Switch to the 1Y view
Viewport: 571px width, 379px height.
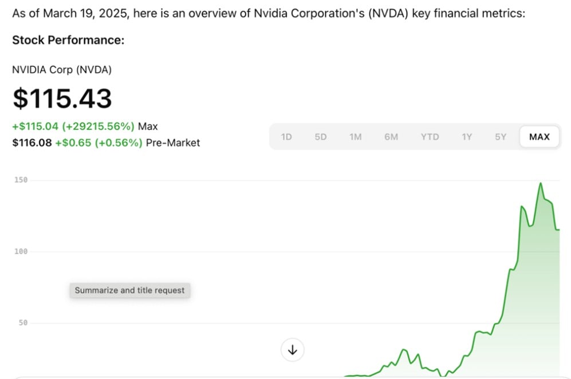point(467,137)
